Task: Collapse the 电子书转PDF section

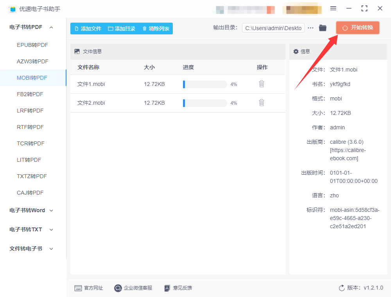Action: click(31, 27)
